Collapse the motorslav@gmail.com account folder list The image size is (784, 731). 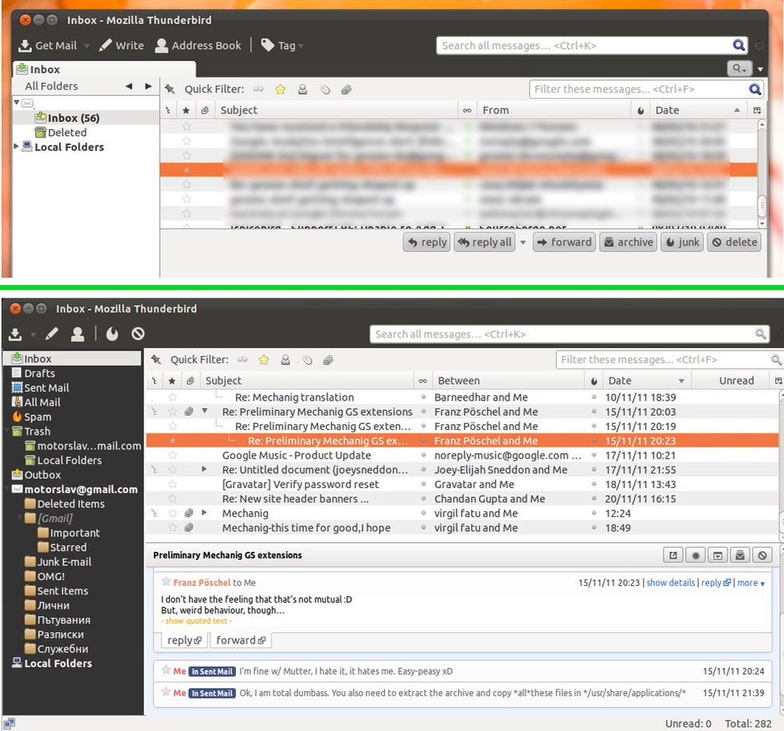(x=7, y=489)
